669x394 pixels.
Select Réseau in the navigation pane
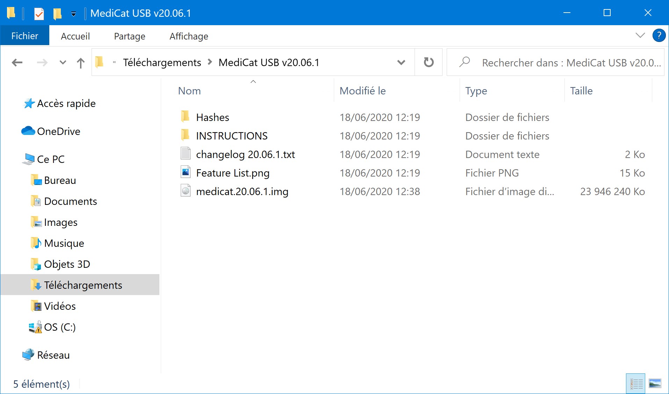(x=53, y=355)
